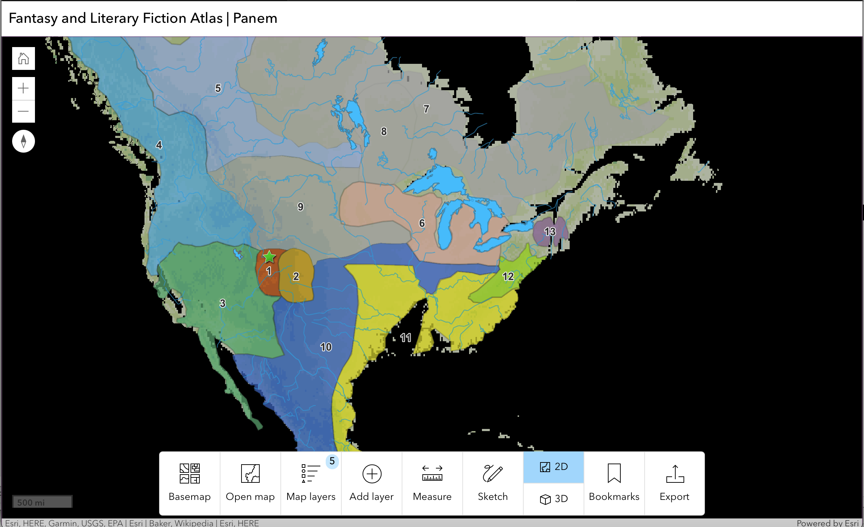The height and width of the screenshot is (527, 864).
Task: Open the Bookmarks panel
Action: coord(614,483)
